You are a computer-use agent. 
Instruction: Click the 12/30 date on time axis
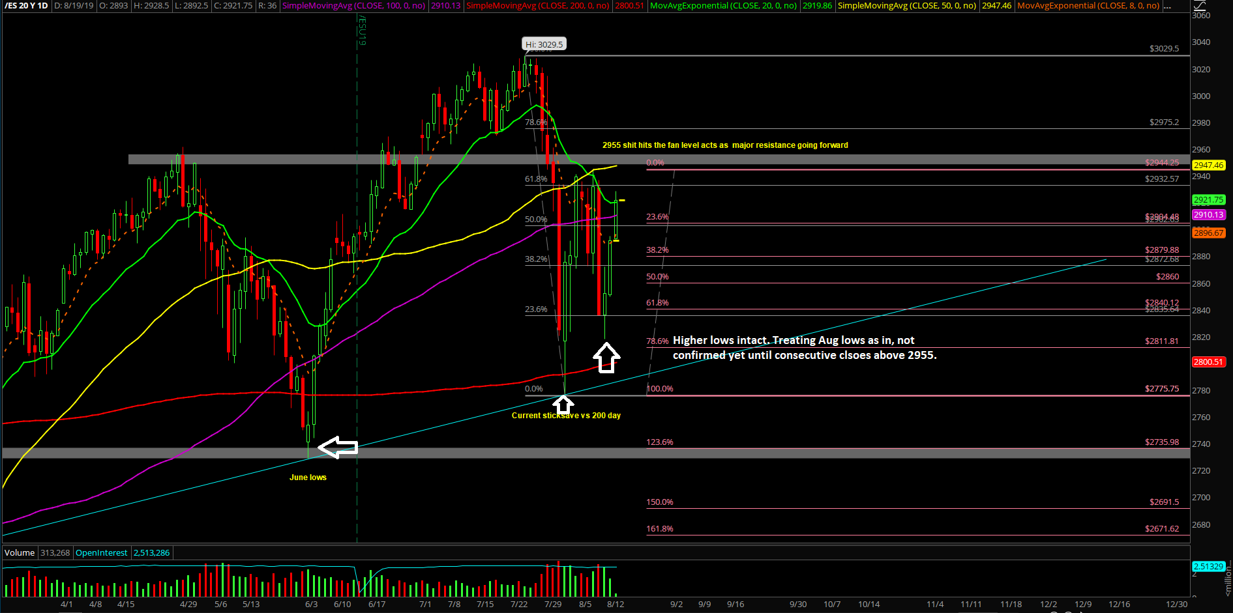[1177, 605]
